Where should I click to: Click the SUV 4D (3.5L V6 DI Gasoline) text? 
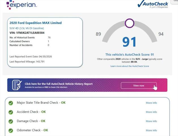tap(27, 28)
